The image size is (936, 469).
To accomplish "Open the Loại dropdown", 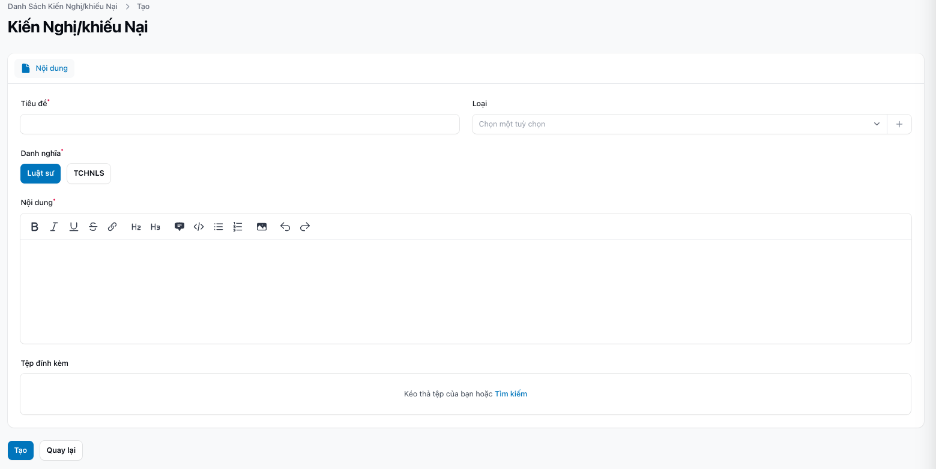I will [x=678, y=124].
